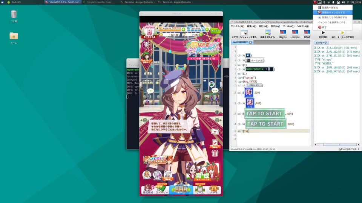Click the game icon thumbnail in wait line 11
Viewport: 362px width, 203px height.
[248, 92]
